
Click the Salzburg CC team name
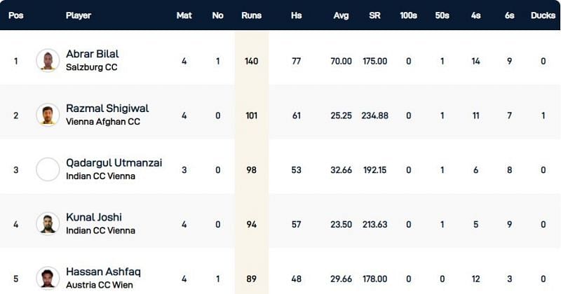pos(91,67)
